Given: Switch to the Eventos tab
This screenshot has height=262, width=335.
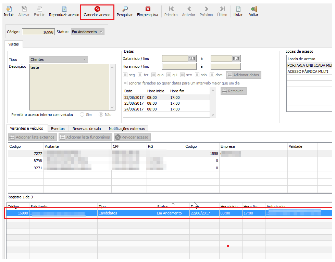Looking at the screenshot, I should pyautogui.click(x=58, y=129).
